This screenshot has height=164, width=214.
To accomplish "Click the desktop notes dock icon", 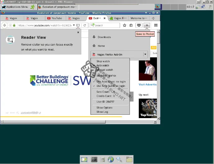I will (x=84, y=159).
